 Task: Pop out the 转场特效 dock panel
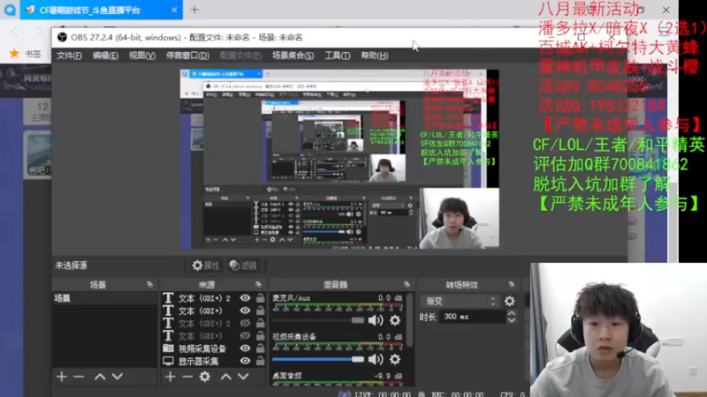(x=512, y=284)
